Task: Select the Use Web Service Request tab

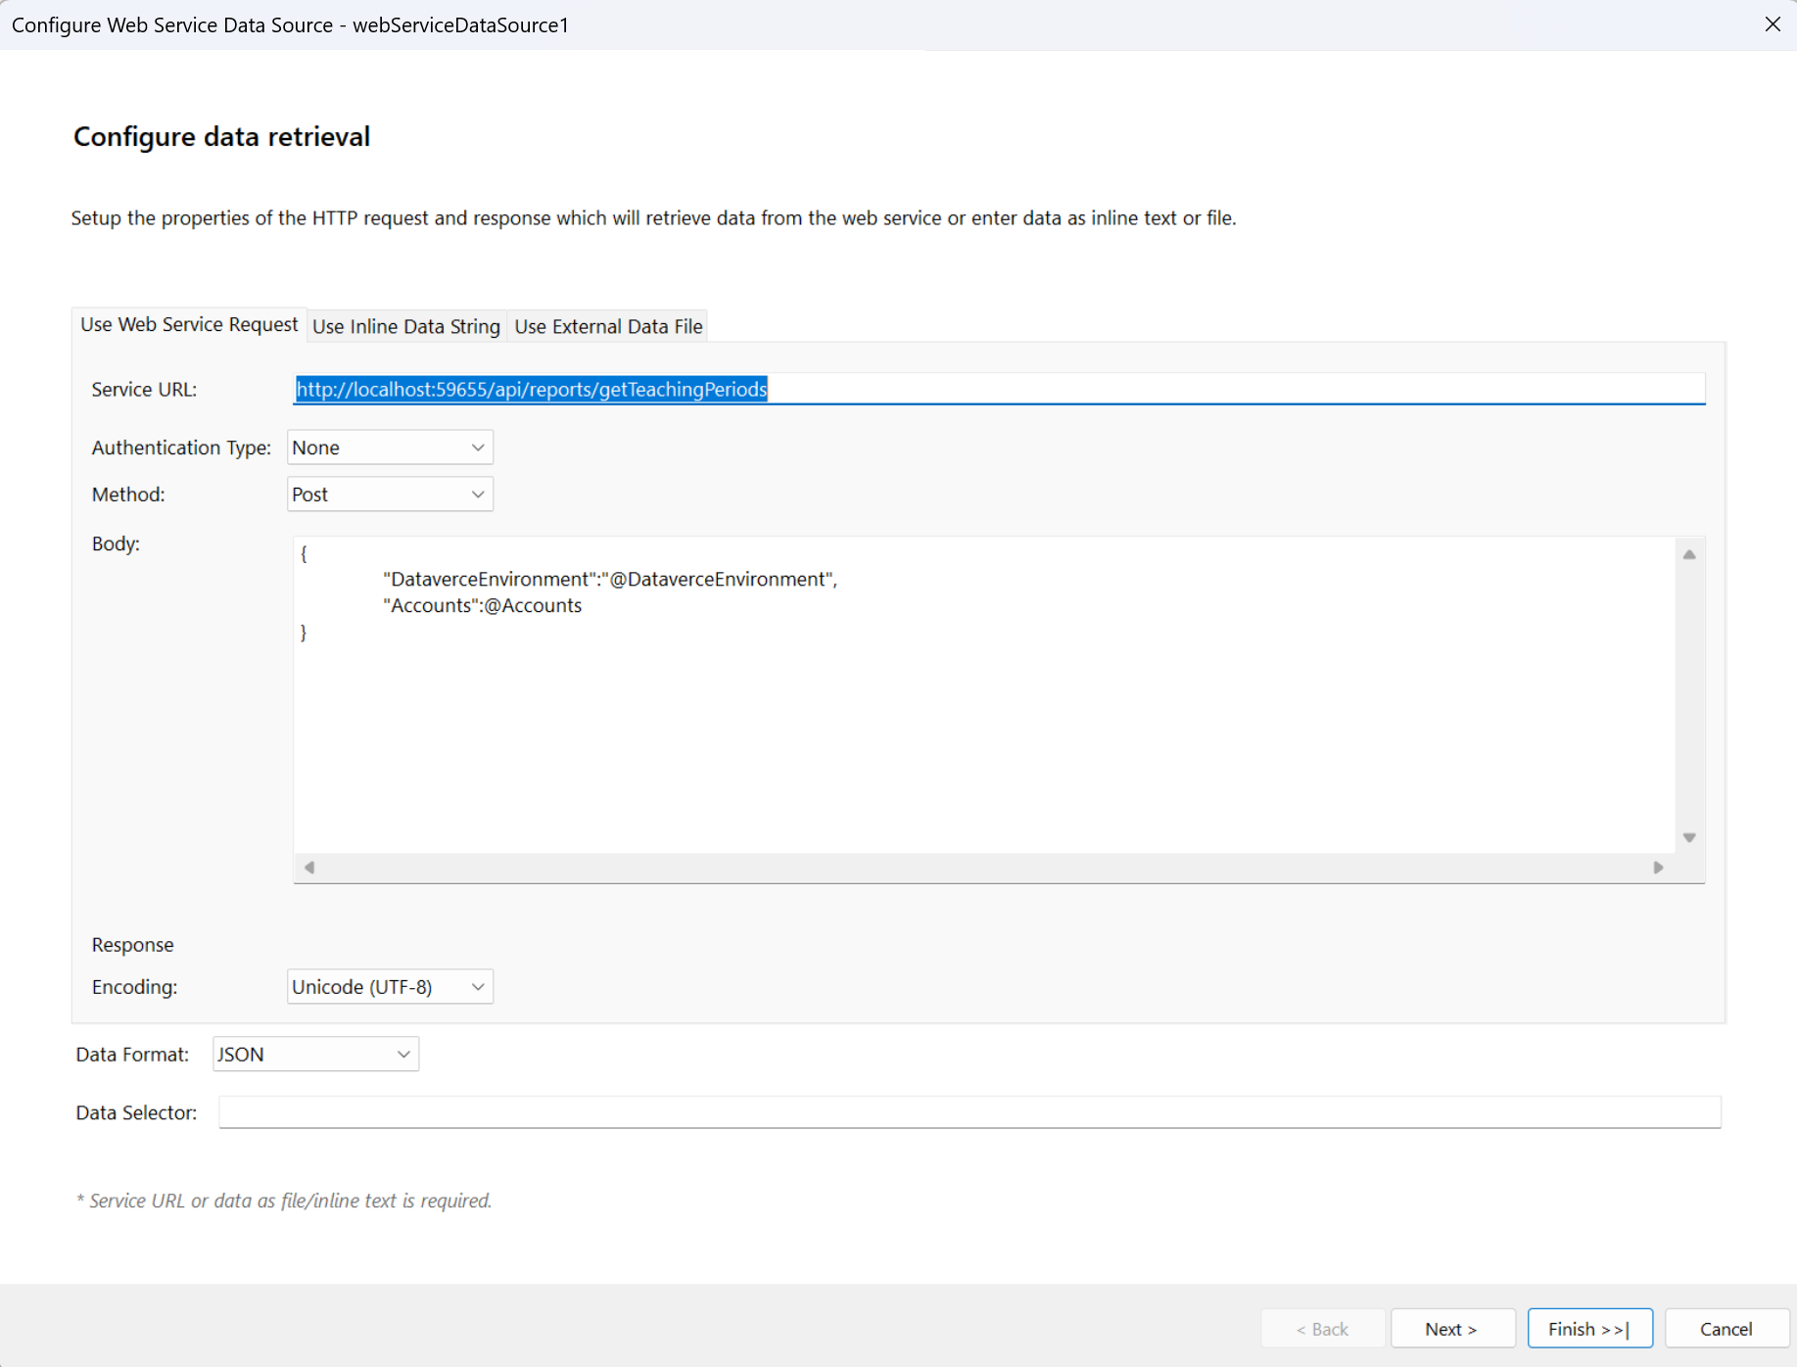Action: [x=189, y=324]
